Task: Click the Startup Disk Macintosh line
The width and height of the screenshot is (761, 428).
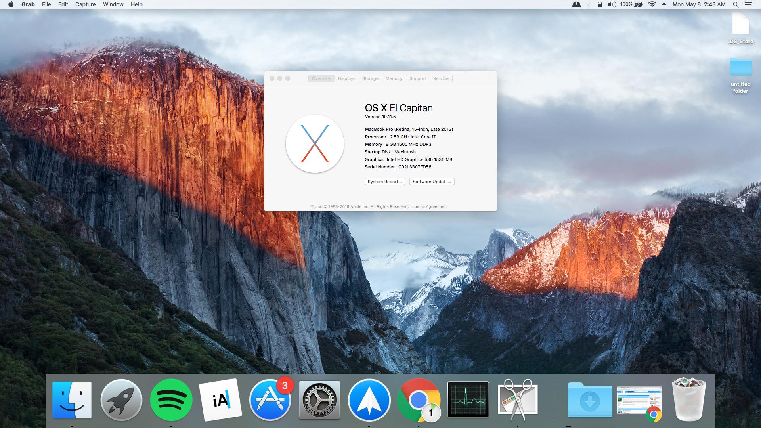Action: [390, 152]
